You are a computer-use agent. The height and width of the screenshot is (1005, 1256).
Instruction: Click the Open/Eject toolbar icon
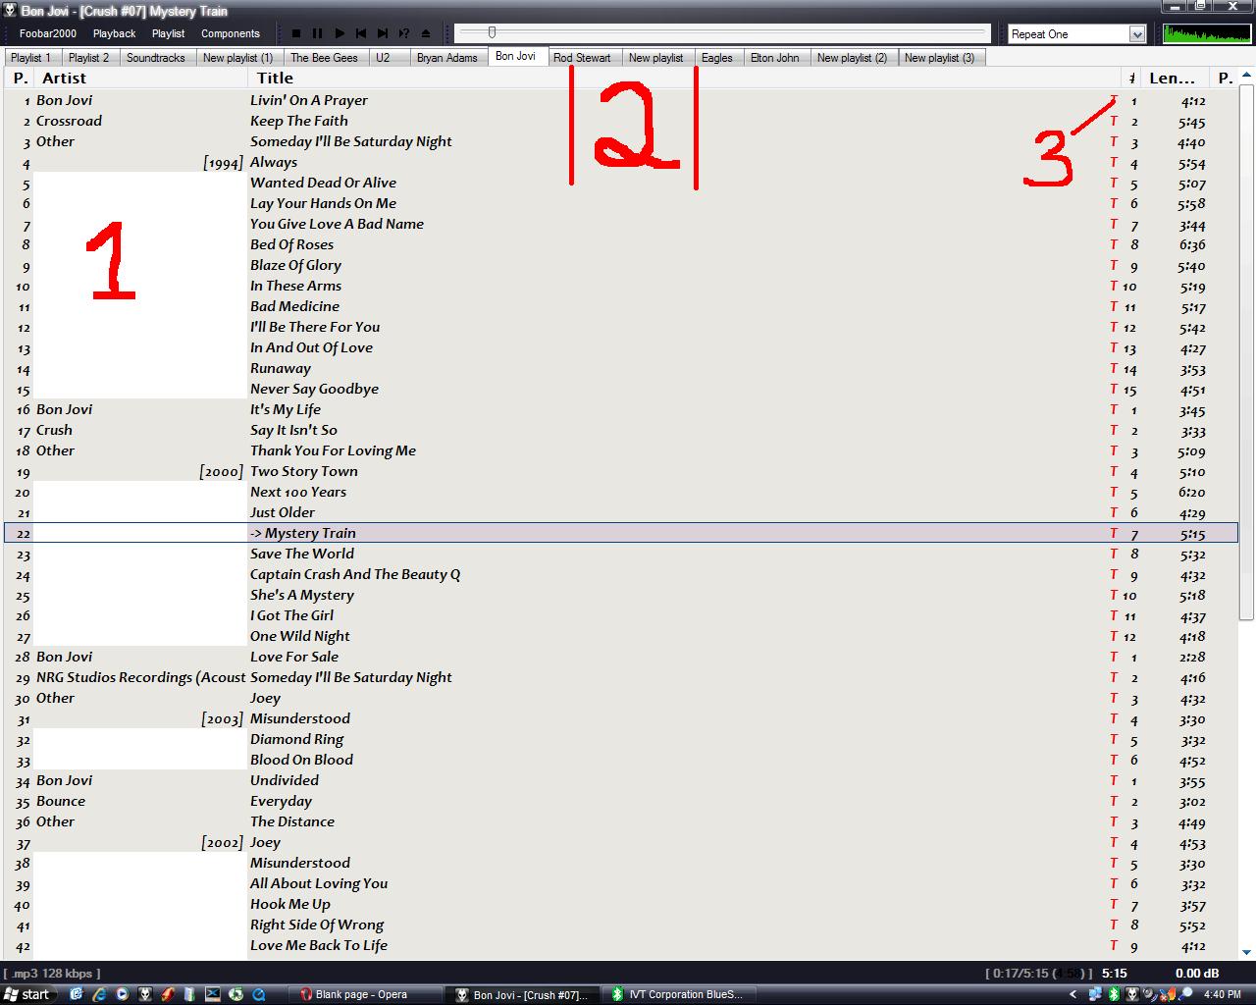[x=426, y=33]
